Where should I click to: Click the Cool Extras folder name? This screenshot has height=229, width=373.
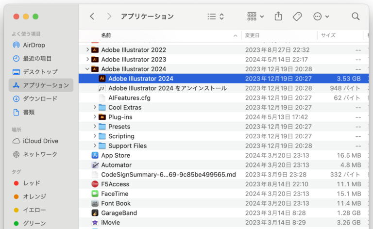click(x=125, y=107)
